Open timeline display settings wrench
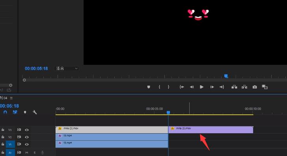 pyautogui.click(x=35, y=112)
